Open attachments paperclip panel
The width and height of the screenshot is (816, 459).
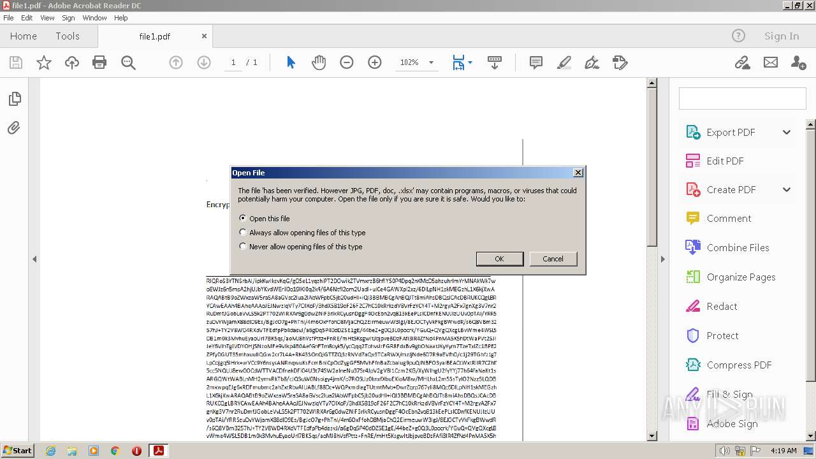pyautogui.click(x=14, y=128)
